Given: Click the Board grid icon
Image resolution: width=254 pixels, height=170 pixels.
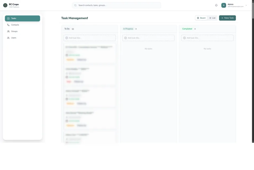Looking at the screenshot, I should click(198, 18).
